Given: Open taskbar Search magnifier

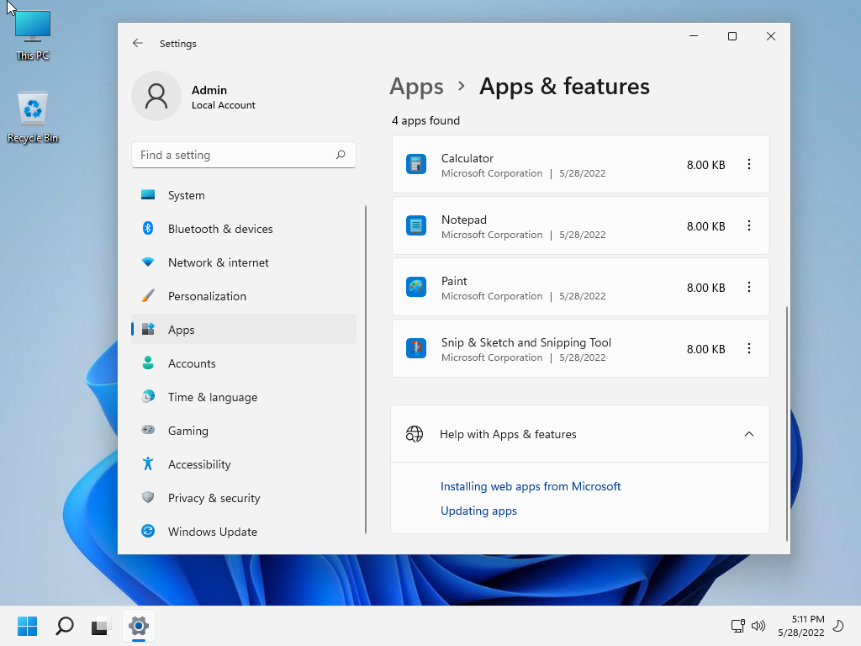Looking at the screenshot, I should pos(65,626).
